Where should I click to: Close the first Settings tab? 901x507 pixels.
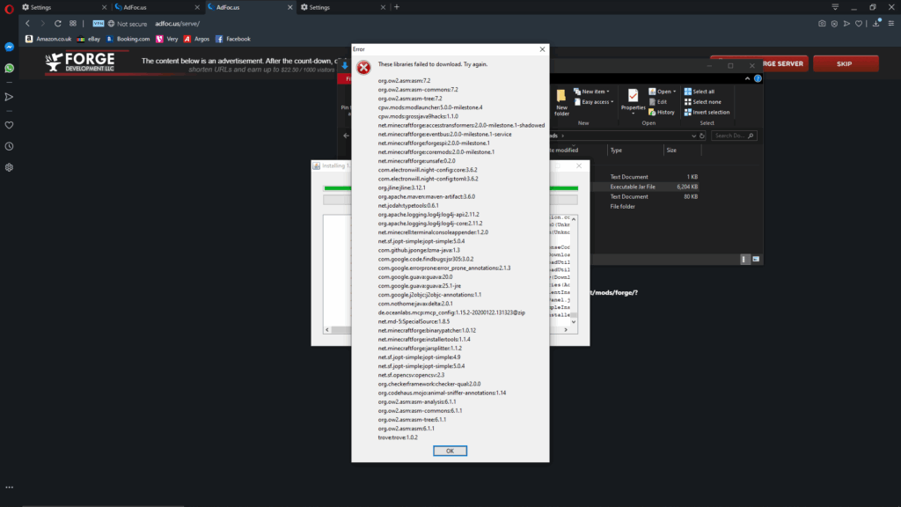(104, 7)
